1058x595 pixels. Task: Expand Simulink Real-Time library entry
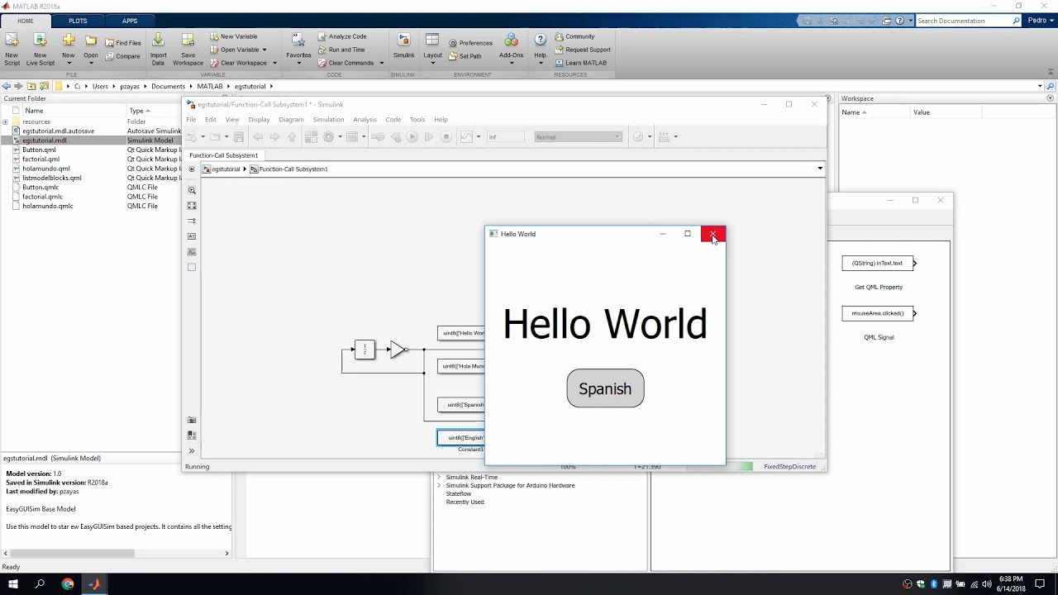[x=440, y=478]
